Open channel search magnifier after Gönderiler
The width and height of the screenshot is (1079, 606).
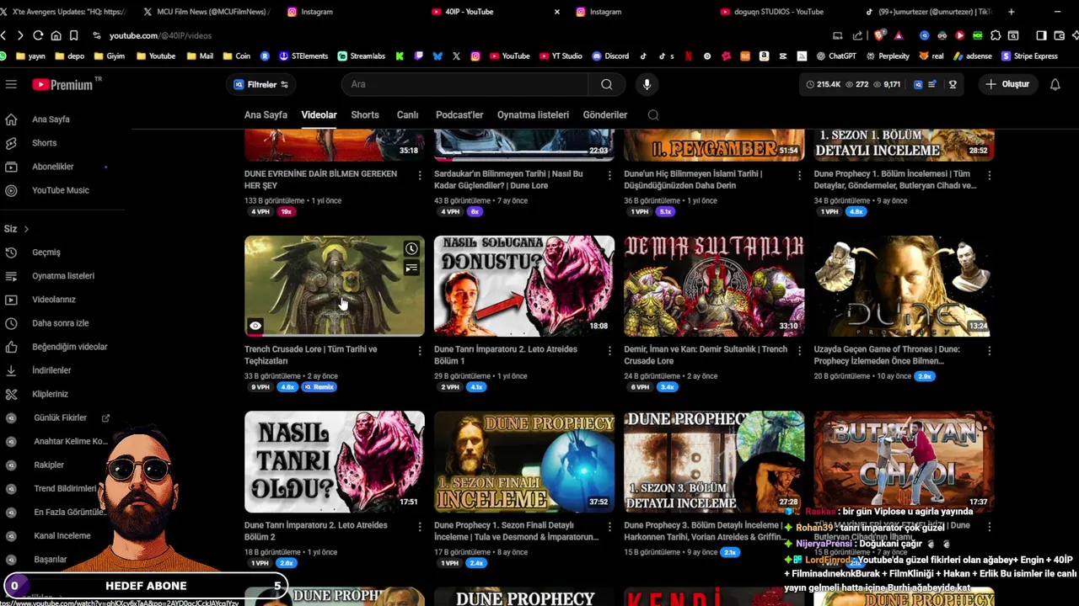pos(653,115)
